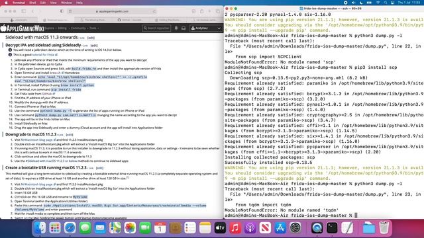Open QuickTime Player in the Dock
Screen dimensions: 424x238
(x=317, y=227)
